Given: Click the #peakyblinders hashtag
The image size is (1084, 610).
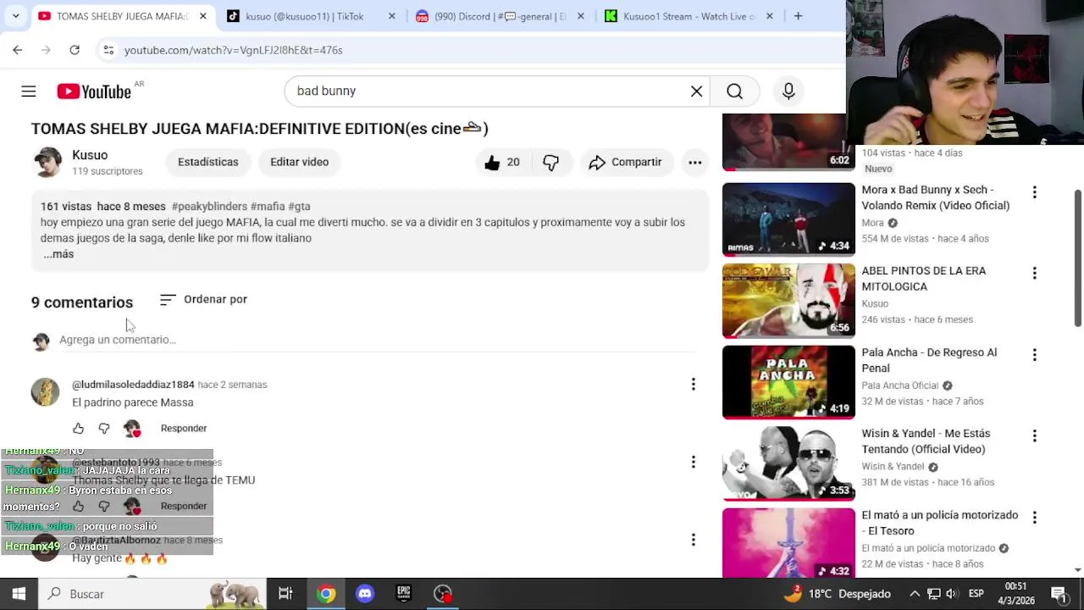Looking at the screenshot, I should click(x=209, y=207).
